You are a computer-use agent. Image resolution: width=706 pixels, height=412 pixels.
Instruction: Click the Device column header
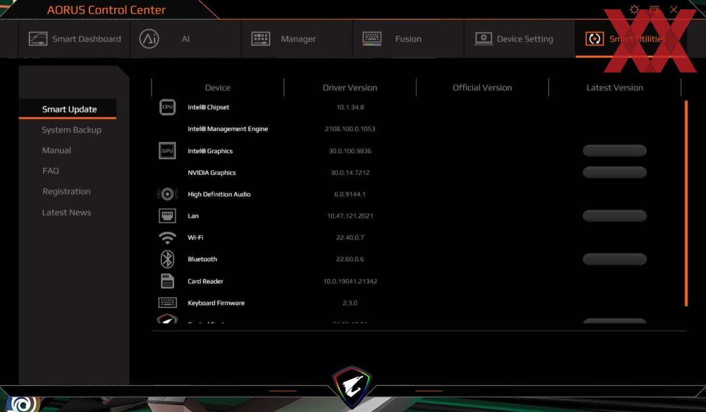point(218,88)
